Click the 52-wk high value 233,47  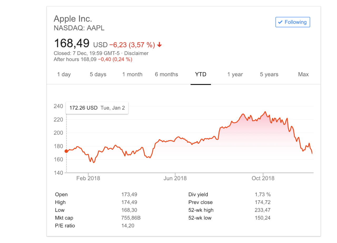[262, 210]
